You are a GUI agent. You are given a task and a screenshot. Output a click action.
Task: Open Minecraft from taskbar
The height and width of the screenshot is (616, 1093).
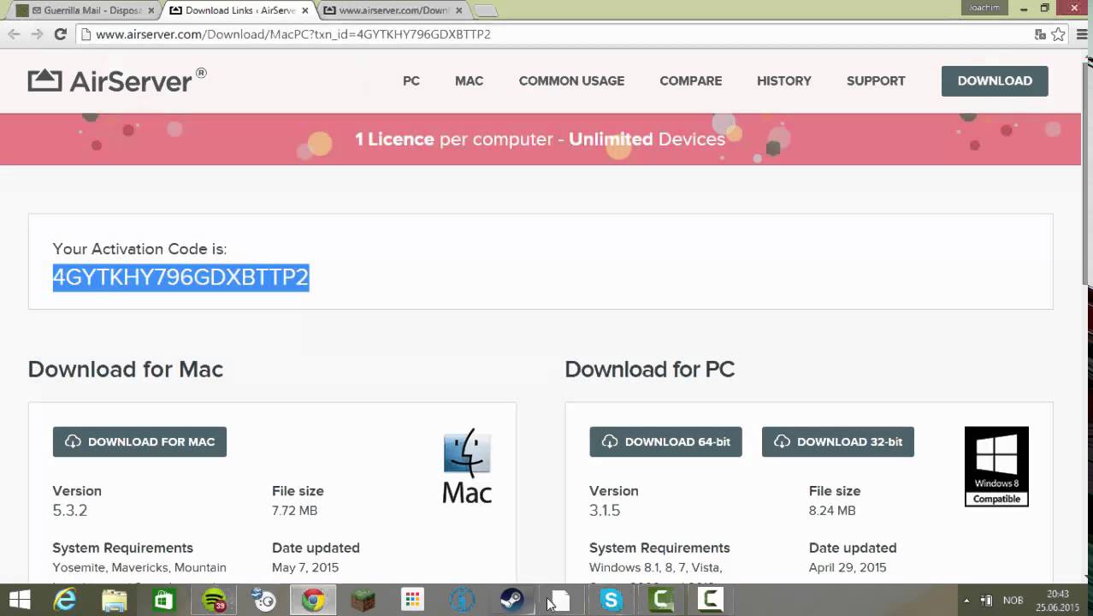363,601
